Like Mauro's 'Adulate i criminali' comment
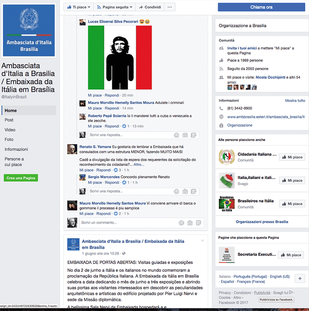This screenshot has height=311, width=309. coord(95,108)
